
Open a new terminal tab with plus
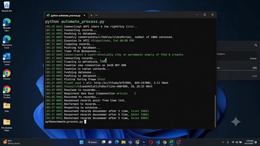91,15
